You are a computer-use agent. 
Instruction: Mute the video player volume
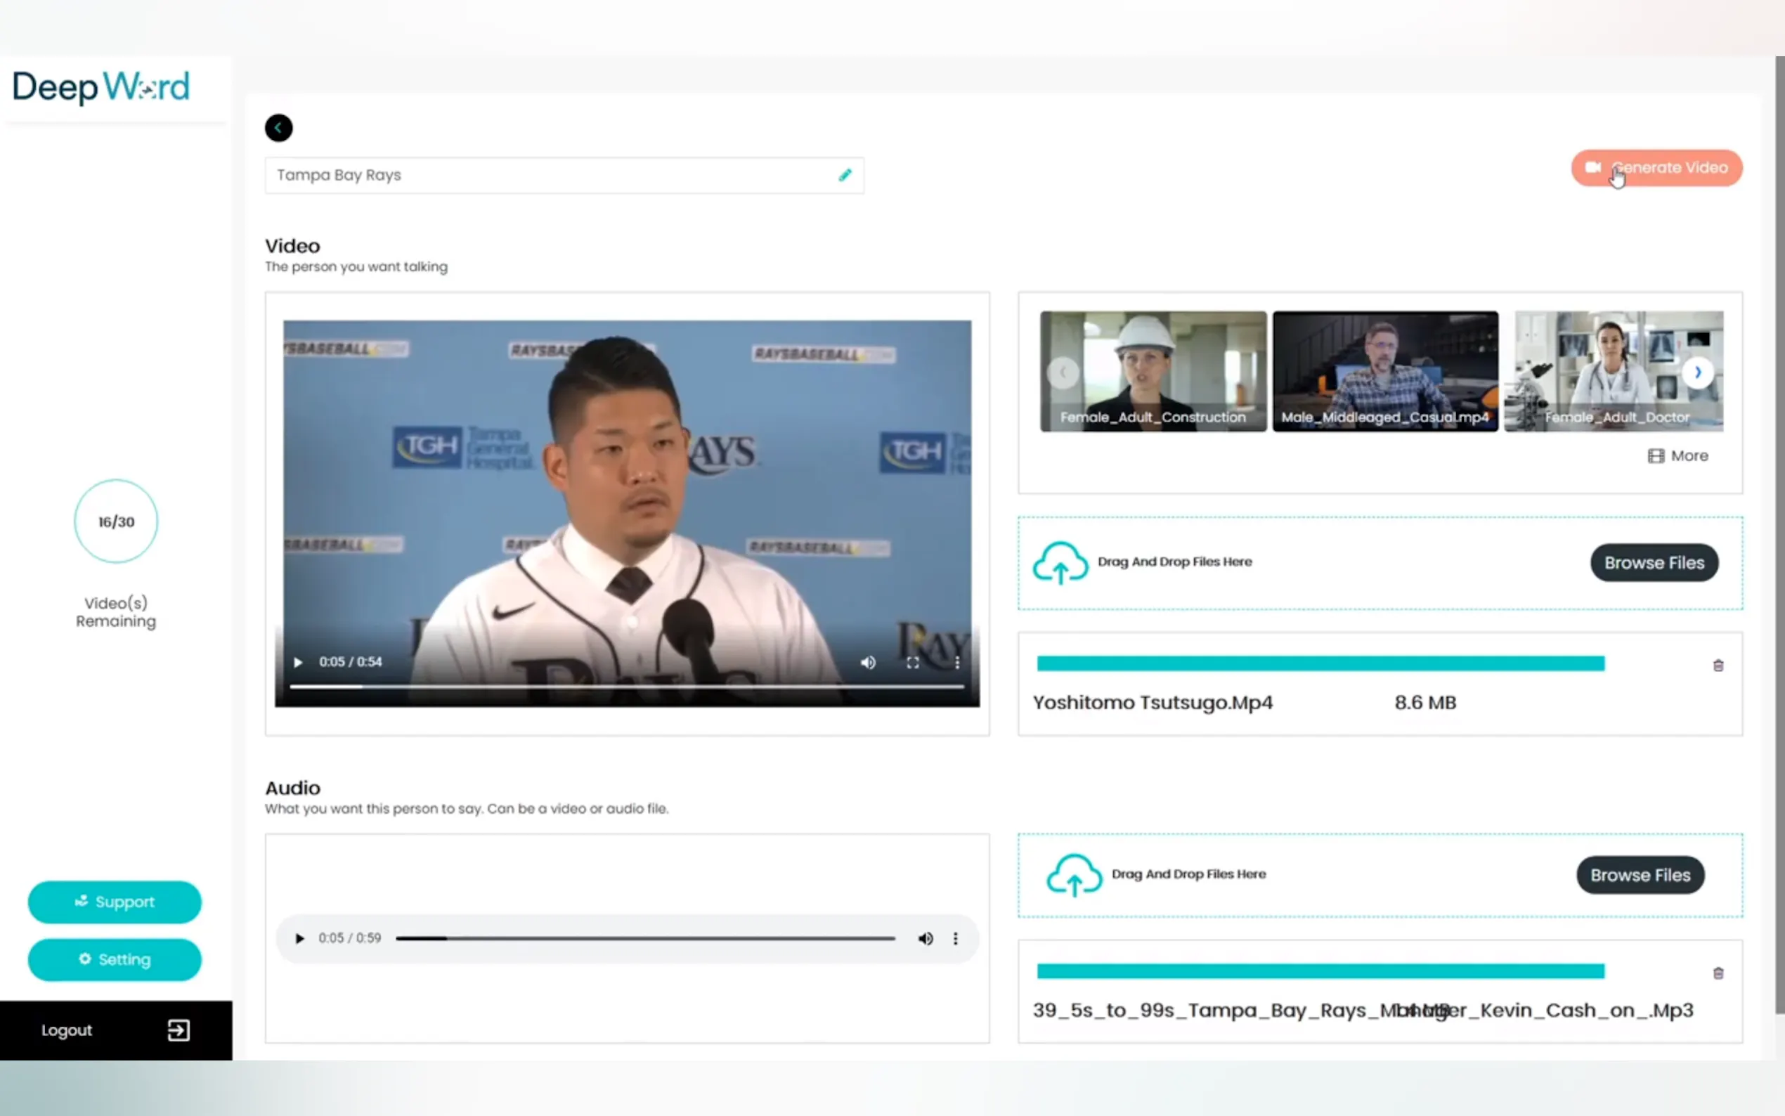pos(868,663)
